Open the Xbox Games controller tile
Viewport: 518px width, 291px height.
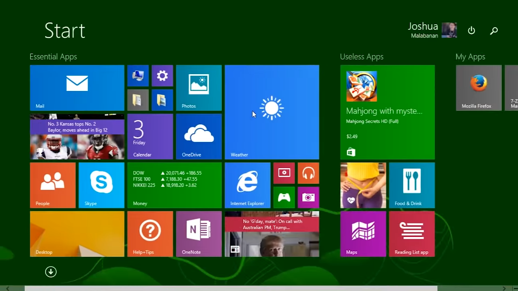pyautogui.click(x=284, y=198)
